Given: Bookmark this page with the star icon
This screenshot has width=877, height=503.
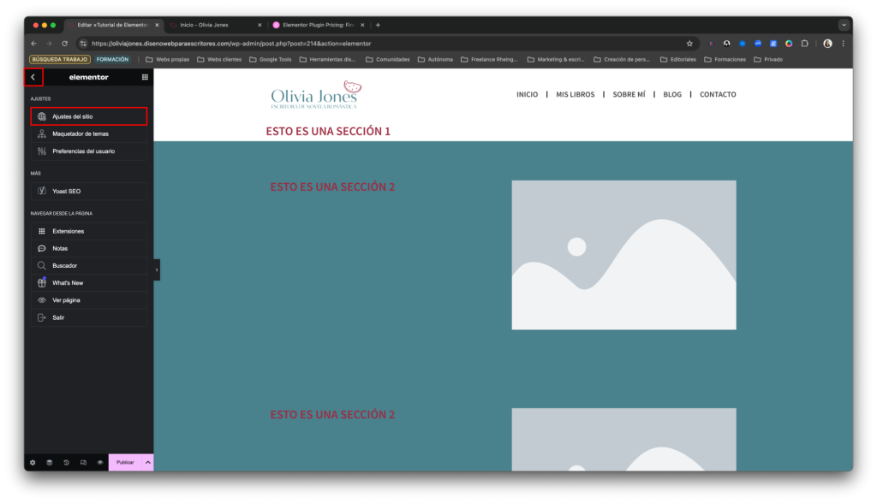Looking at the screenshot, I should point(689,43).
